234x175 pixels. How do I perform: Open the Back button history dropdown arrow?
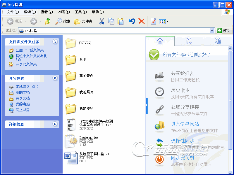tap(25, 21)
